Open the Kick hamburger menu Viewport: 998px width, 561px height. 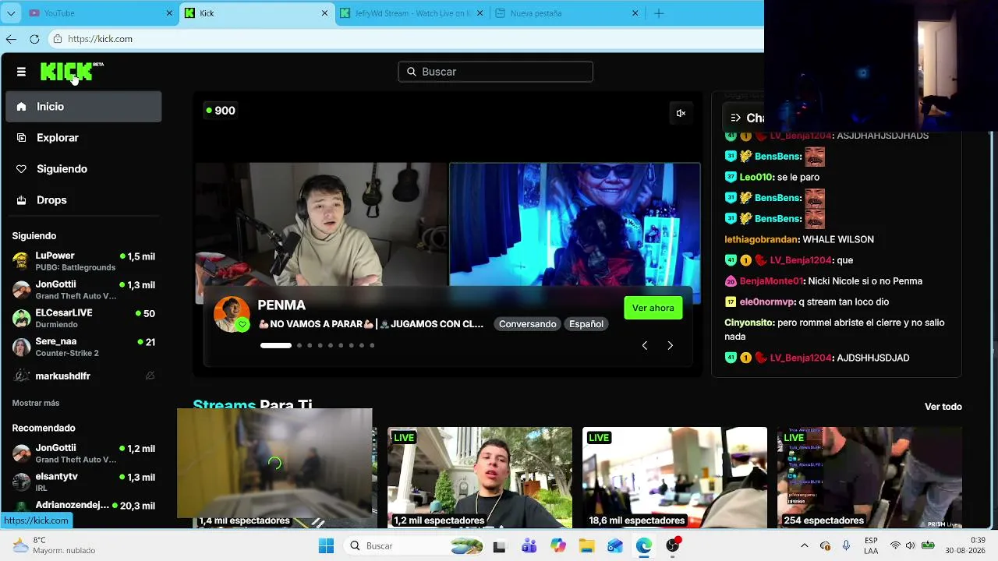(21, 72)
